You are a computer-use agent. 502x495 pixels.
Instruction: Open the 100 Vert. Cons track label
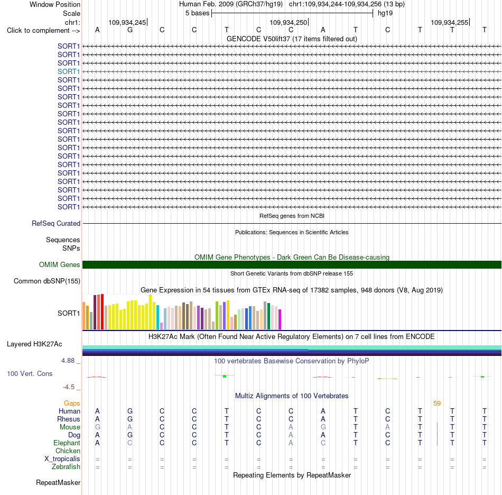tap(30, 373)
